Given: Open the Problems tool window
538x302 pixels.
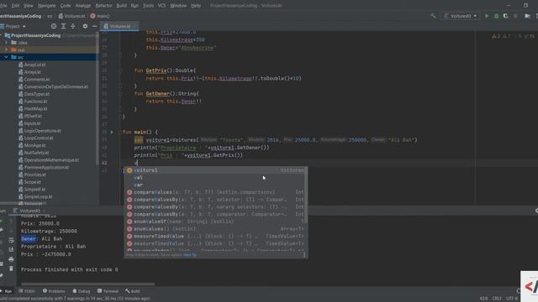Looking at the screenshot, I should click(x=54, y=291).
